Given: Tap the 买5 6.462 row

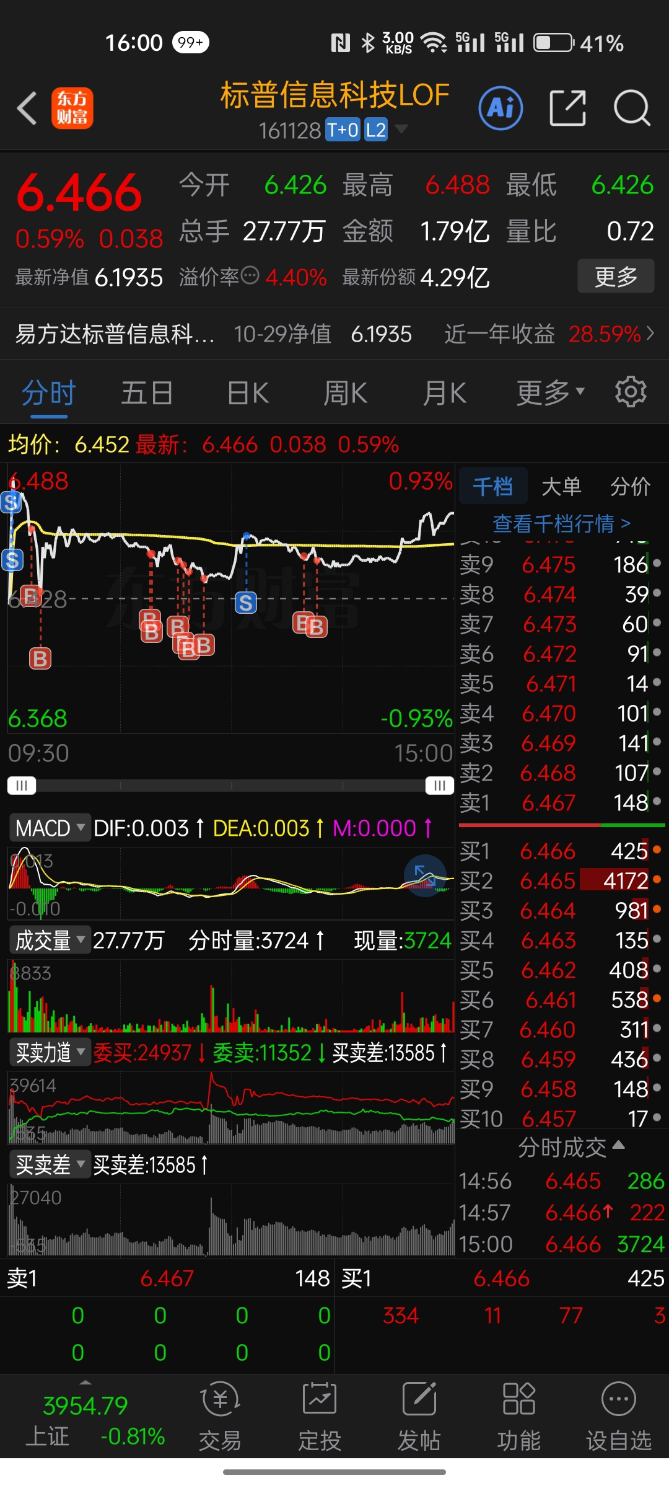Looking at the screenshot, I should pyautogui.click(x=561, y=970).
